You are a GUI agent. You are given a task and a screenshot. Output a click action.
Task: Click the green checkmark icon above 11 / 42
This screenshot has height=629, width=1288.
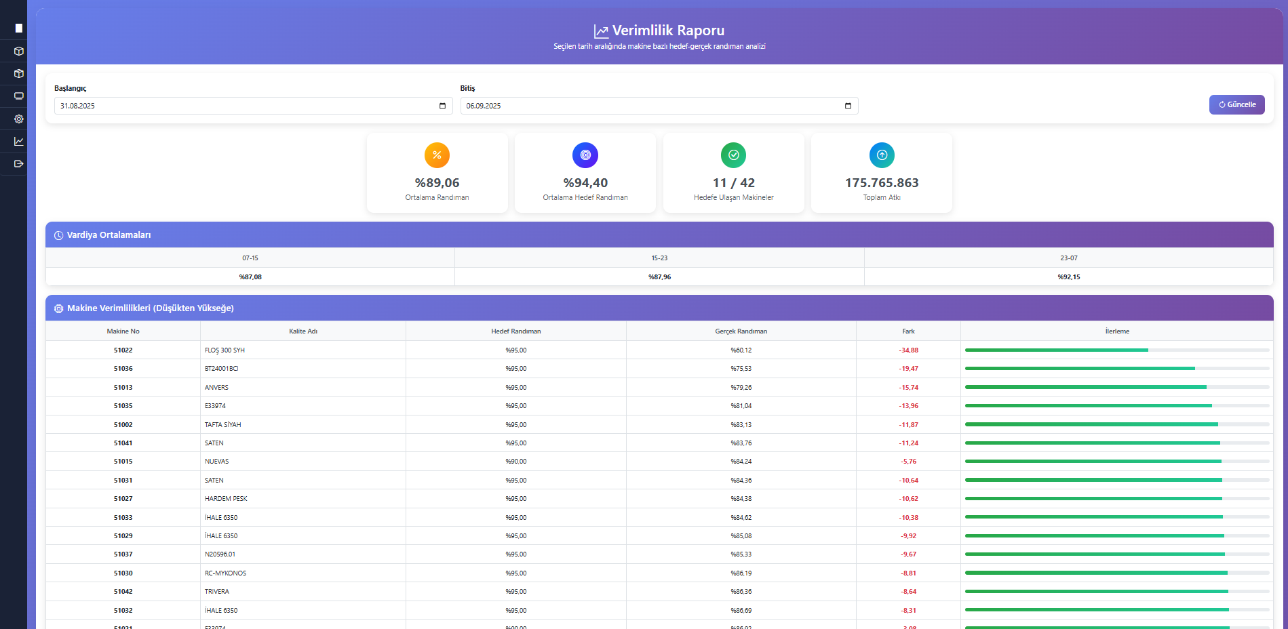coord(733,155)
